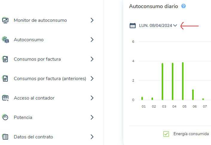Open the Autoconsumo menu item

coord(48,40)
